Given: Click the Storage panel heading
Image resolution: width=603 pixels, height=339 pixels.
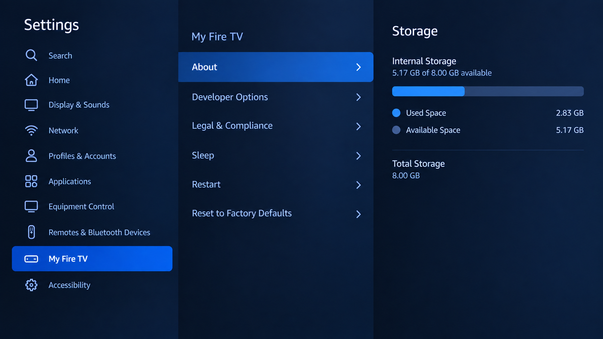Looking at the screenshot, I should (x=415, y=31).
